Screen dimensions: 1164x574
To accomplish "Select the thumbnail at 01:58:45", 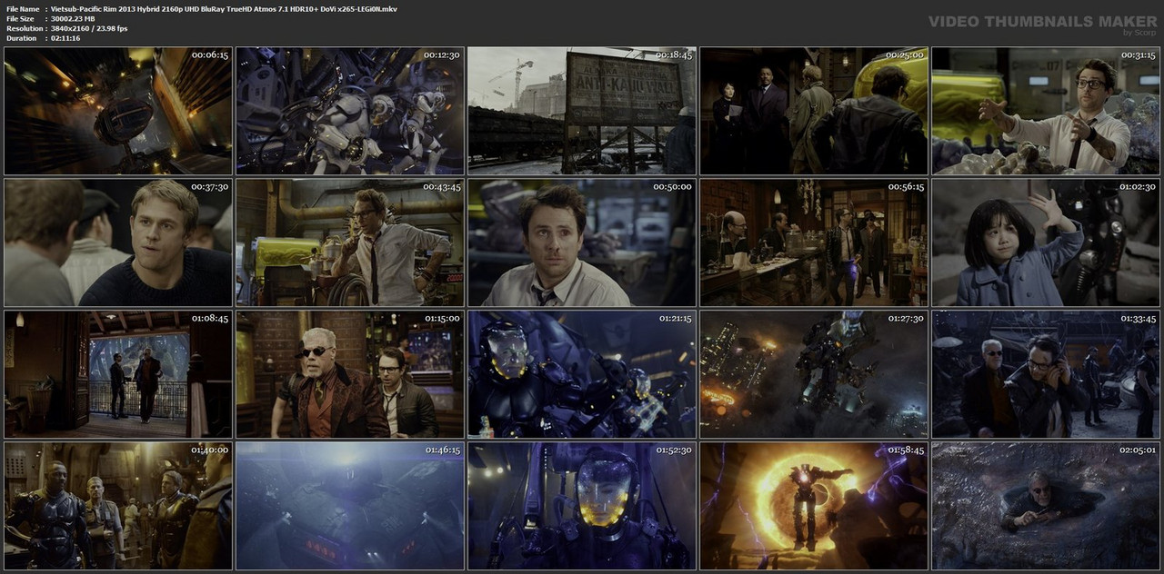I will point(814,506).
